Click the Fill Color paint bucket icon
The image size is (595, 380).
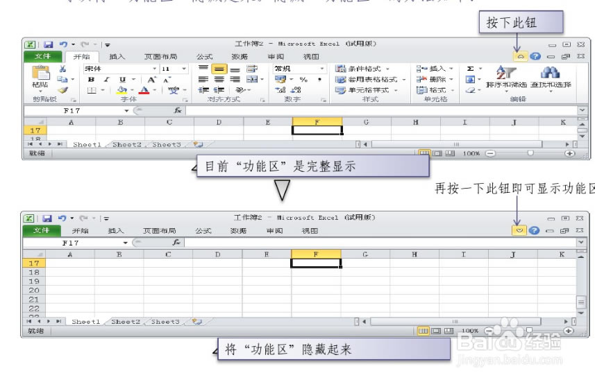[x=121, y=89]
